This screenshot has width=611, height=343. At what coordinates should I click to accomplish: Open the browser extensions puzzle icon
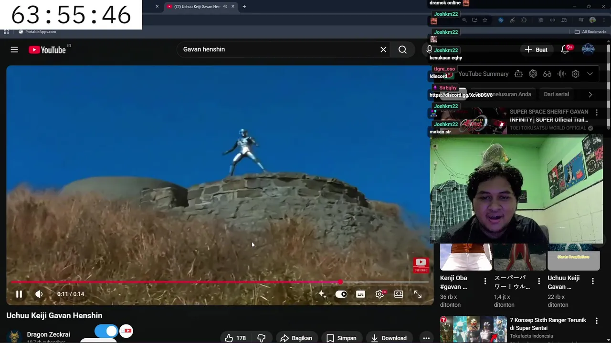click(x=524, y=20)
